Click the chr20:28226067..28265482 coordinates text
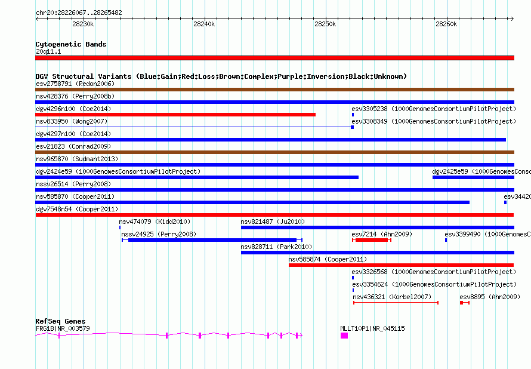The height and width of the screenshot is (369, 531). pyautogui.click(x=79, y=13)
